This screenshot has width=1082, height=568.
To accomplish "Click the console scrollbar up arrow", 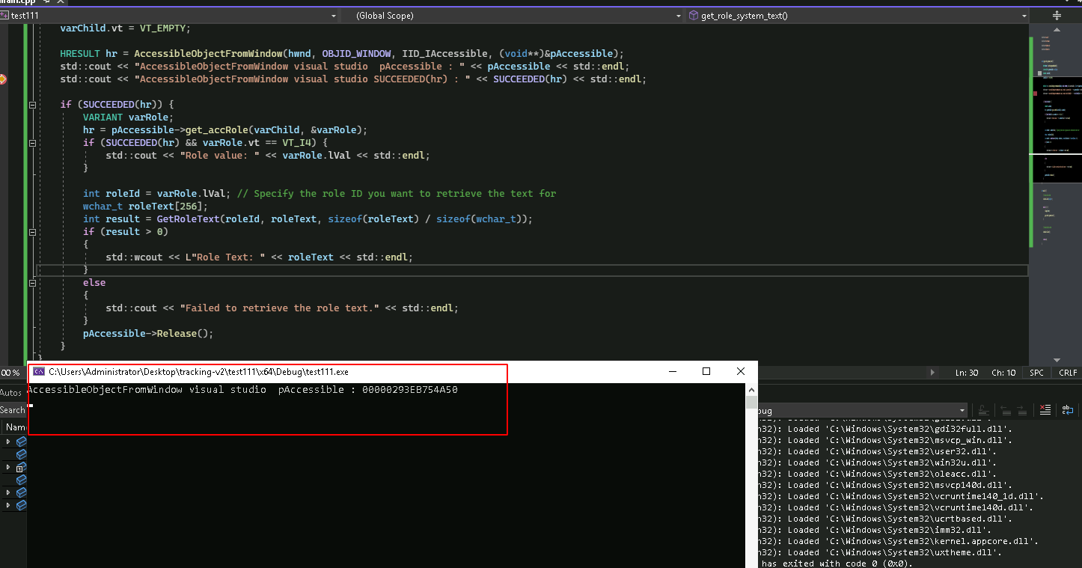I will [751, 389].
